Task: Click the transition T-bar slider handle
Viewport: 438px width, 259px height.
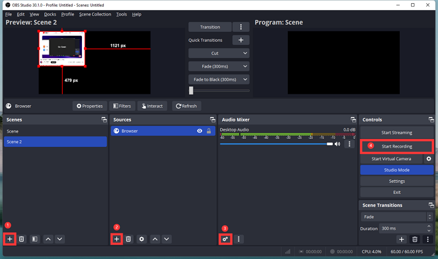Action: coord(191,90)
